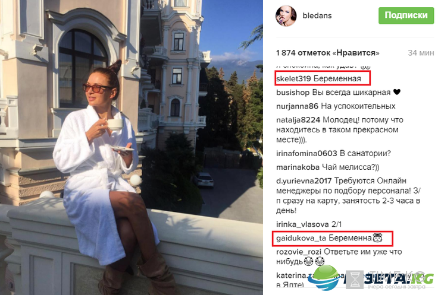
Task: Open d.yurievna2017 commenter profile
Action: [x=304, y=181]
